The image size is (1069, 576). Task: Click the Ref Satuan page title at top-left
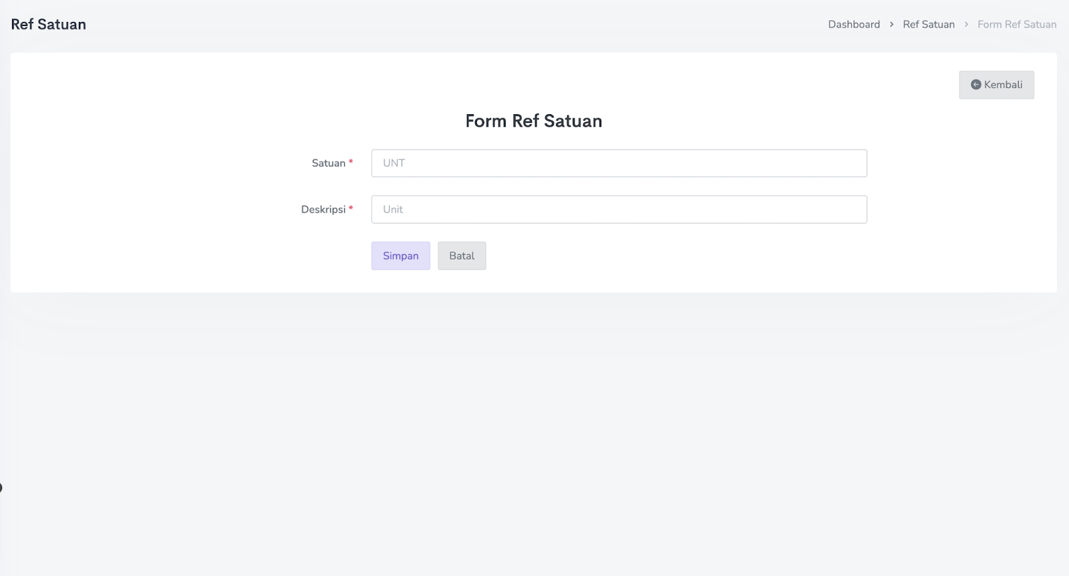[x=48, y=25]
